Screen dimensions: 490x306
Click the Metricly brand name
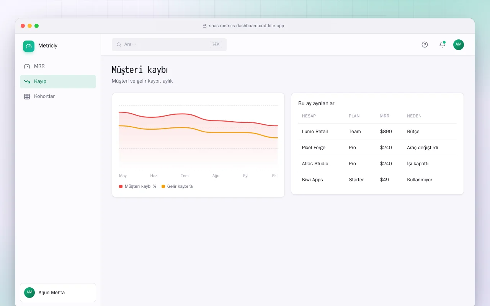click(48, 46)
